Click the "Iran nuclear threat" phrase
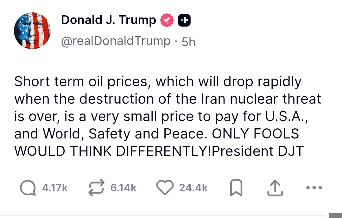The width and height of the screenshot is (342, 218). (x=261, y=99)
